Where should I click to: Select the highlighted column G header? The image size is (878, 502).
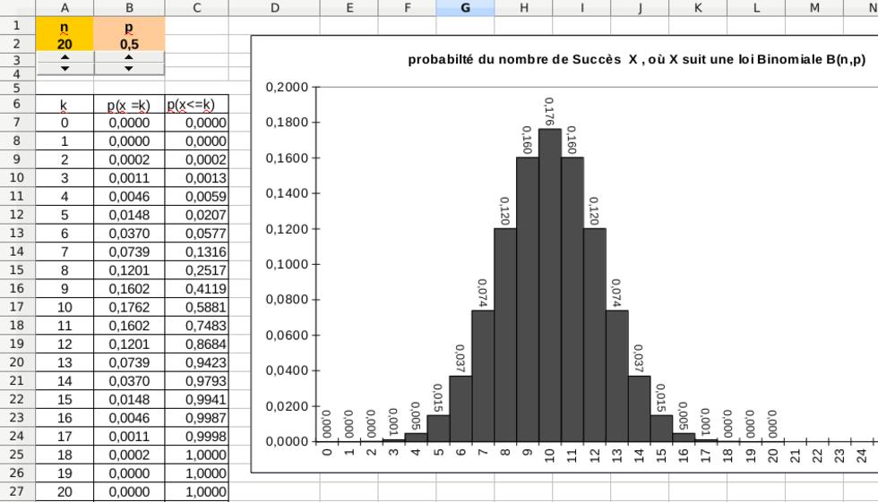pyautogui.click(x=465, y=8)
